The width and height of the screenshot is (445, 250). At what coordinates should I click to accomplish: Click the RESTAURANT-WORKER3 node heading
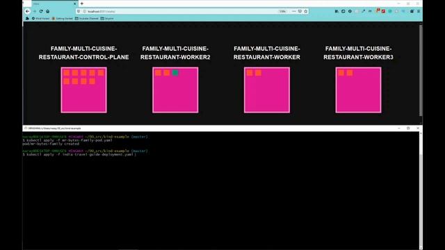pyautogui.click(x=359, y=53)
